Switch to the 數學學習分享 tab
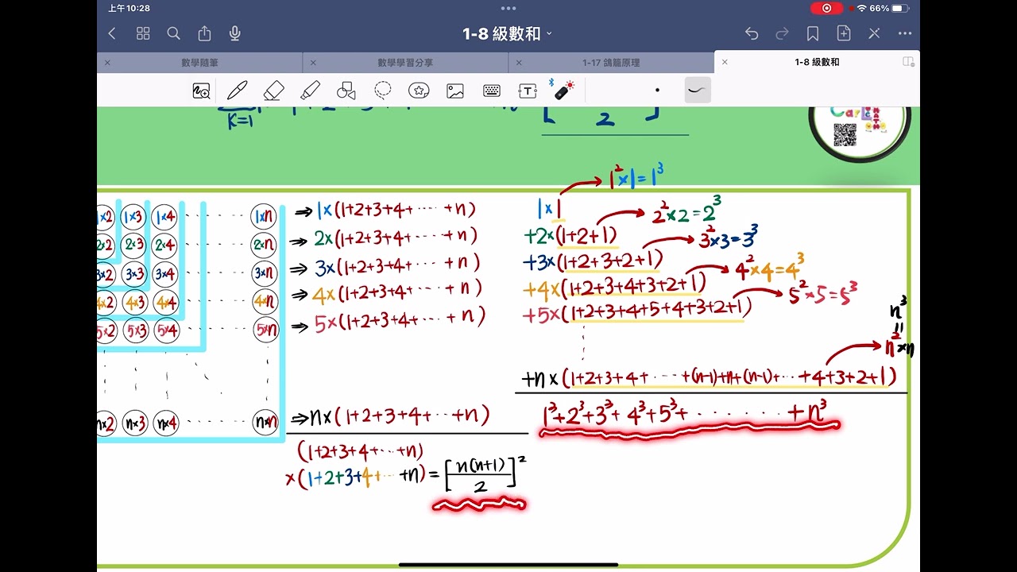The height and width of the screenshot is (572, 1017). [405, 62]
